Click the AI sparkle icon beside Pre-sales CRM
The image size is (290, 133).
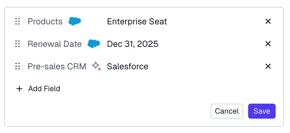point(96,66)
